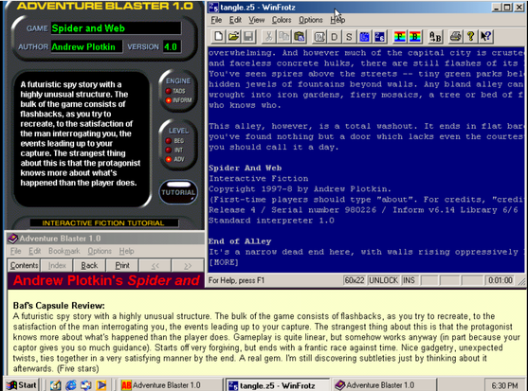Click the TUTORIAL button
This screenshot has width=528, height=391.
tap(178, 192)
